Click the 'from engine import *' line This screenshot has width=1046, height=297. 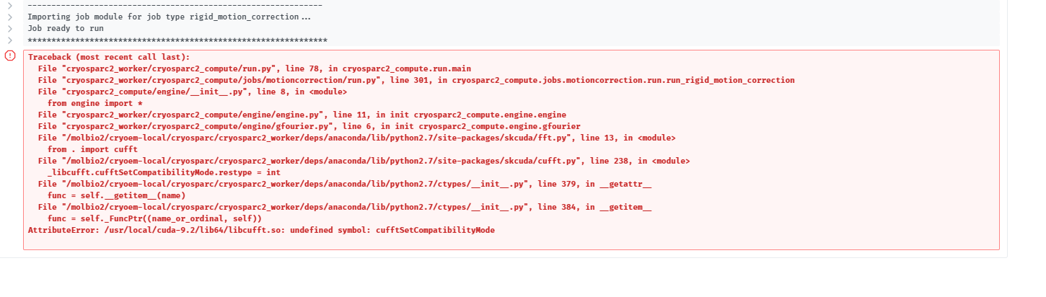pyautogui.click(x=95, y=103)
